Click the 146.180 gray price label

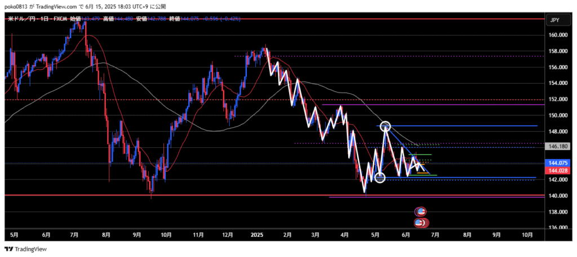pyautogui.click(x=558, y=145)
